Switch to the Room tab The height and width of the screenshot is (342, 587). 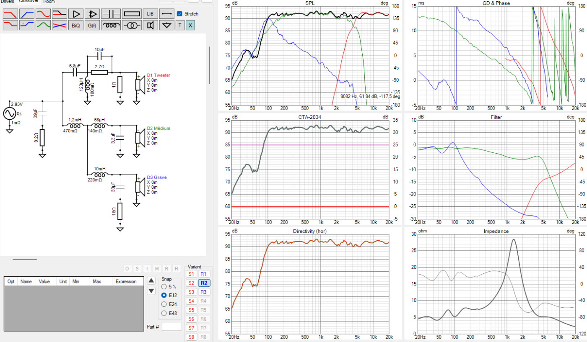[x=49, y=2]
